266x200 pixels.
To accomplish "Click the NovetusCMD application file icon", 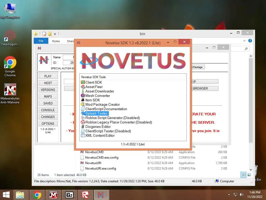I will tap(82, 152).
